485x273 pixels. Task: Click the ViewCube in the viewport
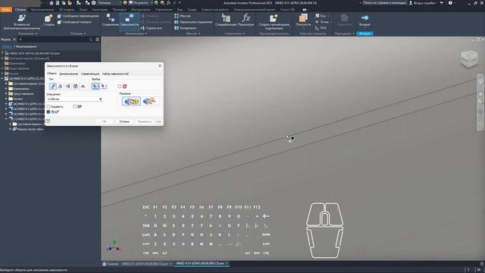click(x=469, y=58)
